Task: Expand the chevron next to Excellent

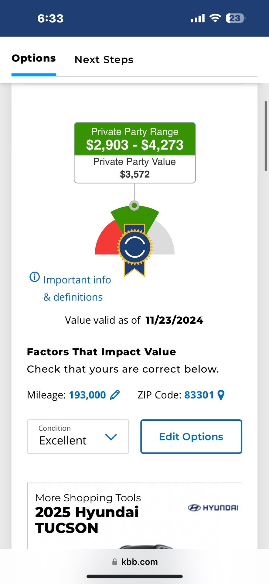Action: tap(111, 437)
